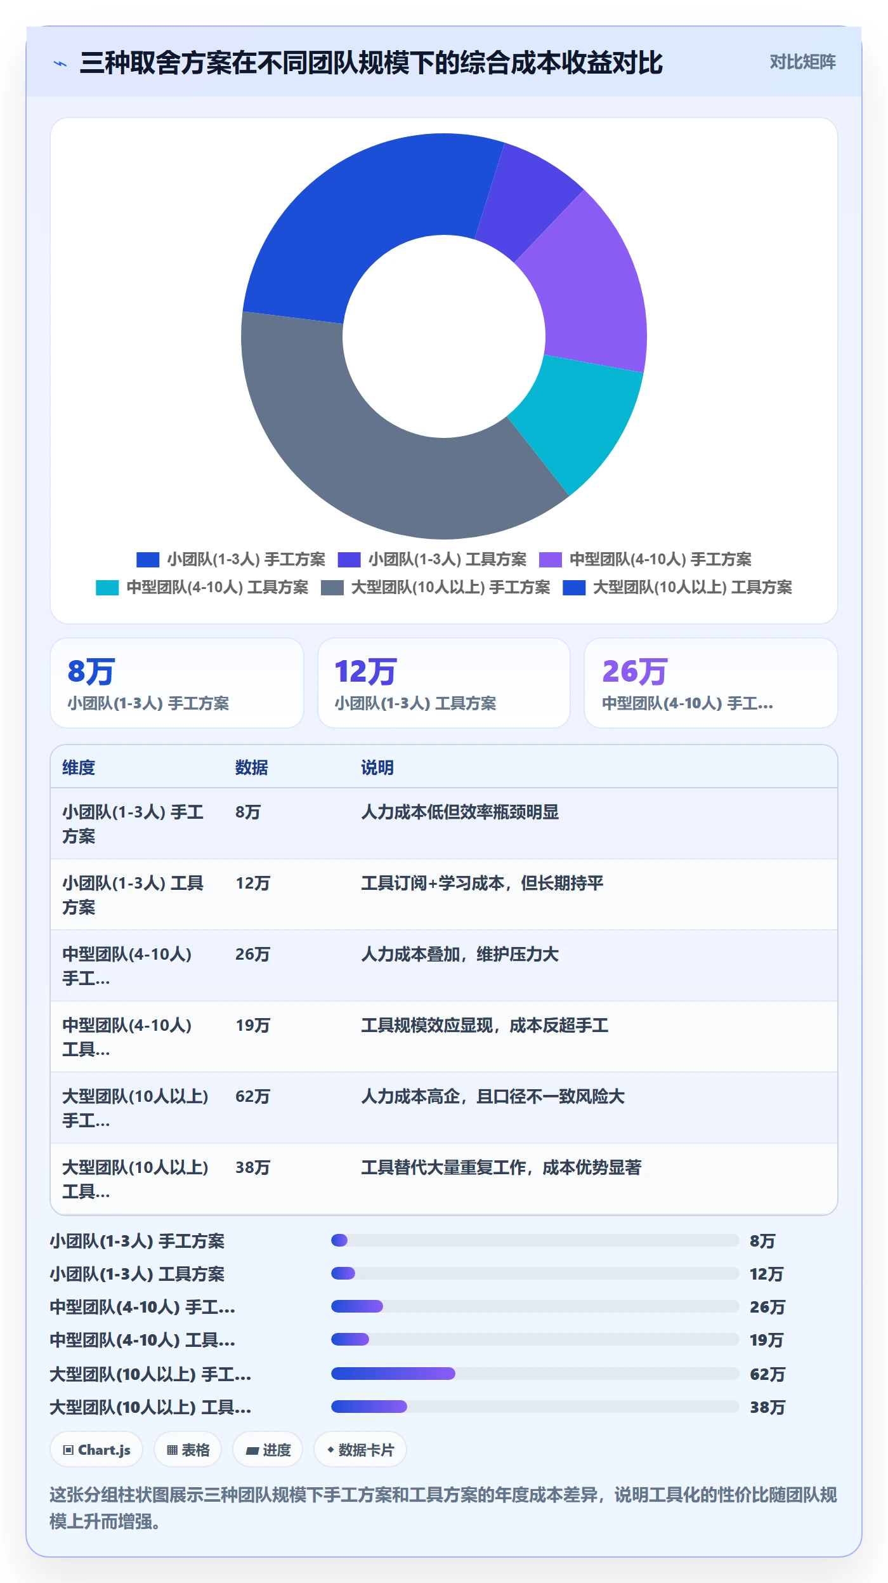The height and width of the screenshot is (1583, 888).
Task: Click the progress bar showing 19万
Action: [x=535, y=1339]
